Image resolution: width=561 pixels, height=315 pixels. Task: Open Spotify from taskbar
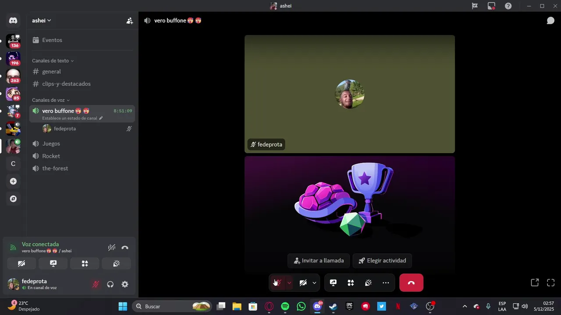point(285,306)
